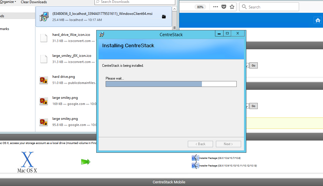
Task: Click the folder icon beside WindowsClient64.msi download
Action: pyautogui.click(x=164, y=17)
